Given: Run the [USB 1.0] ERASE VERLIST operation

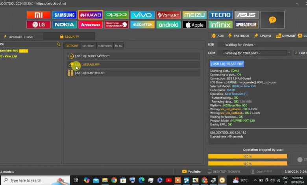Looking at the screenshot, I should pos(134,73).
